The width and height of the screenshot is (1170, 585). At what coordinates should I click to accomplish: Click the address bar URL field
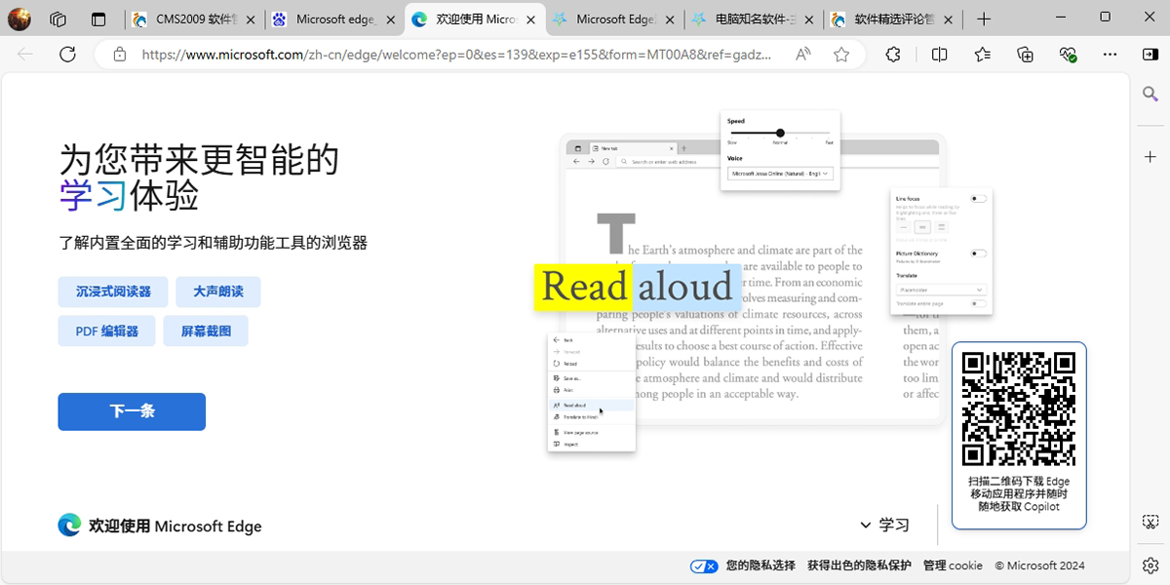click(458, 55)
